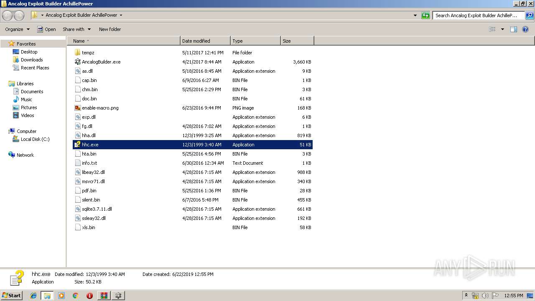Click the change view icon button

(492, 29)
